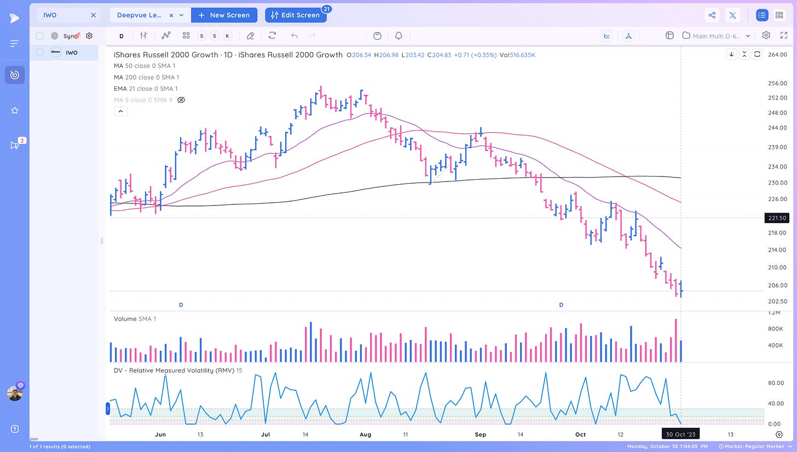The height and width of the screenshot is (452, 797).
Task: Click the undo arrow icon
Action: pos(294,36)
